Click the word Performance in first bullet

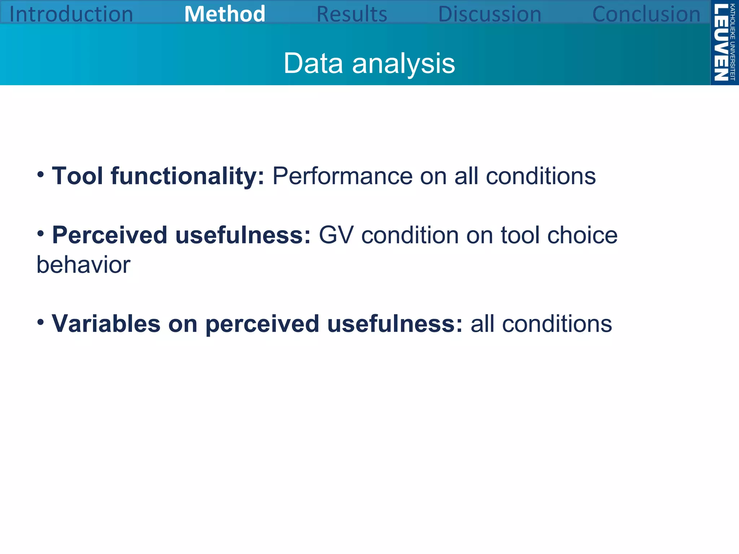pos(342,176)
